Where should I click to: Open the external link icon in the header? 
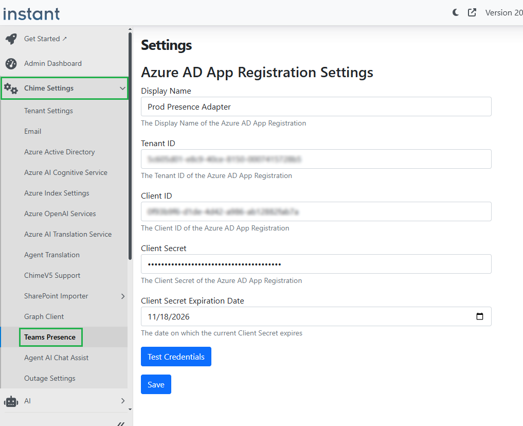472,13
